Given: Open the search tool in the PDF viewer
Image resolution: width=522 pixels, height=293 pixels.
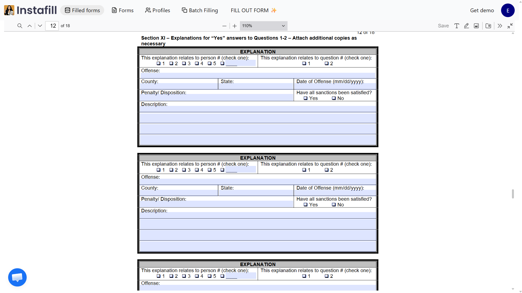Looking at the screenshot, I should (20, 26).
